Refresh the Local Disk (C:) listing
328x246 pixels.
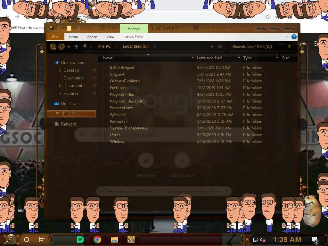[x=220, y=47]
